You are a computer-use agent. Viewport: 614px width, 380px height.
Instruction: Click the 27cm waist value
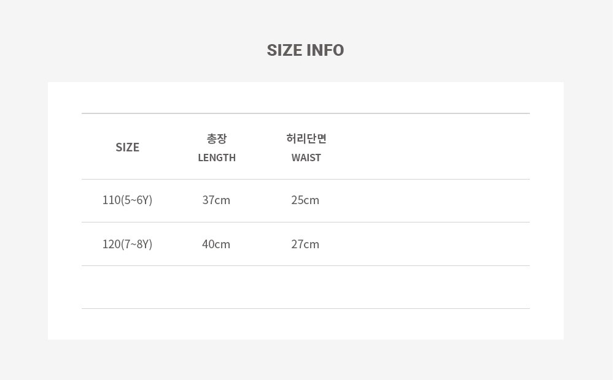305,245
